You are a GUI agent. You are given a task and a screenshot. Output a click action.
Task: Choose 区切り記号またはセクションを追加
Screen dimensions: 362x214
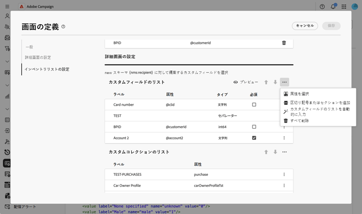tap(318, 102)
